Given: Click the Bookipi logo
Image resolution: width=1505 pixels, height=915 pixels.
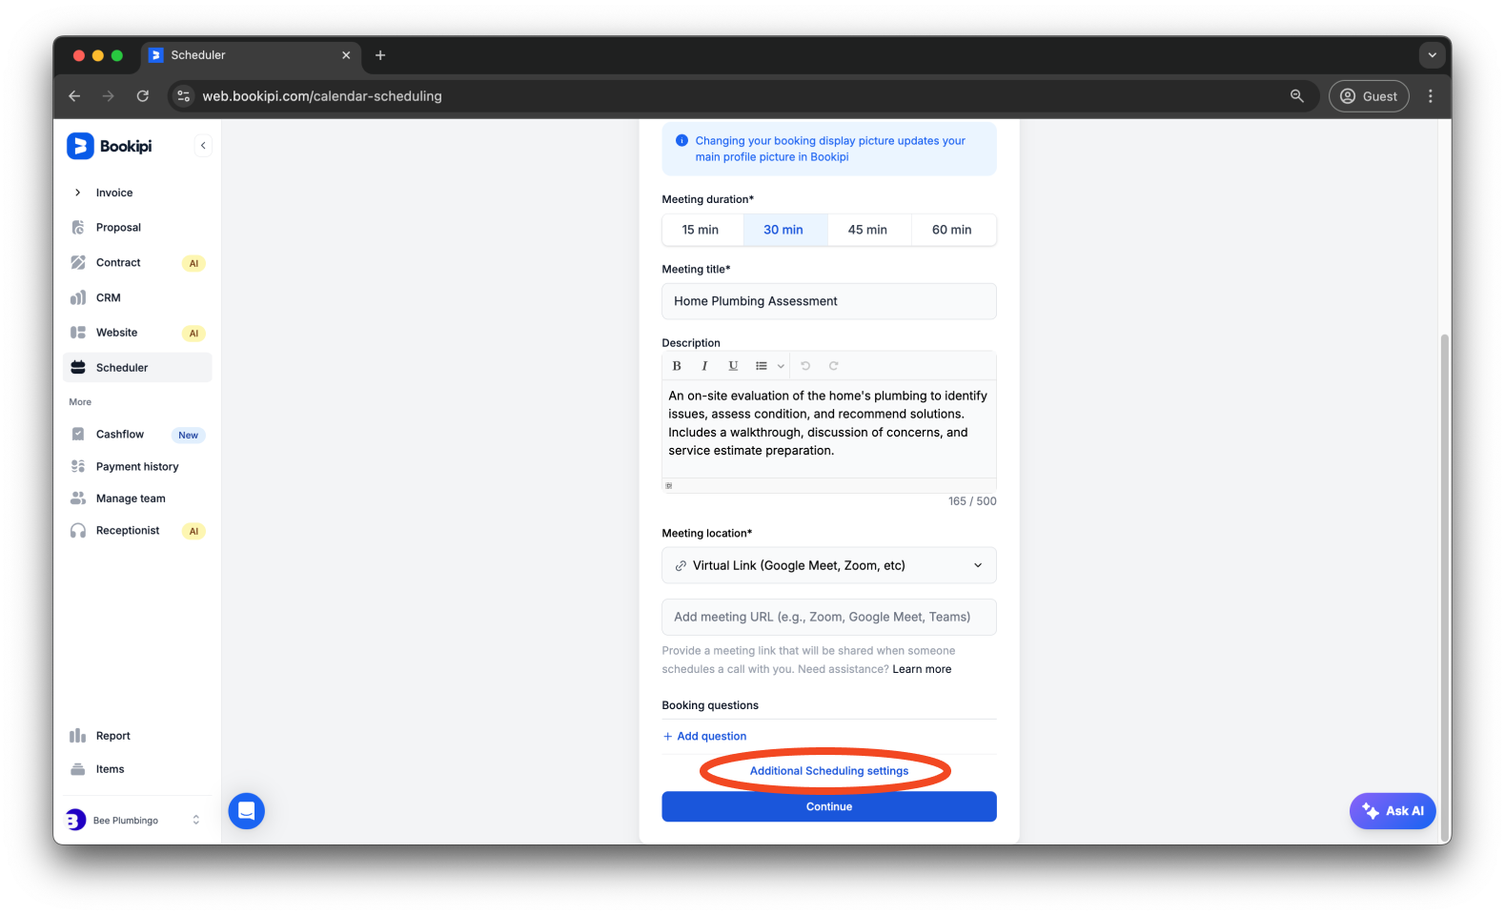Looking at the screenshot, I should coord(110,146).
